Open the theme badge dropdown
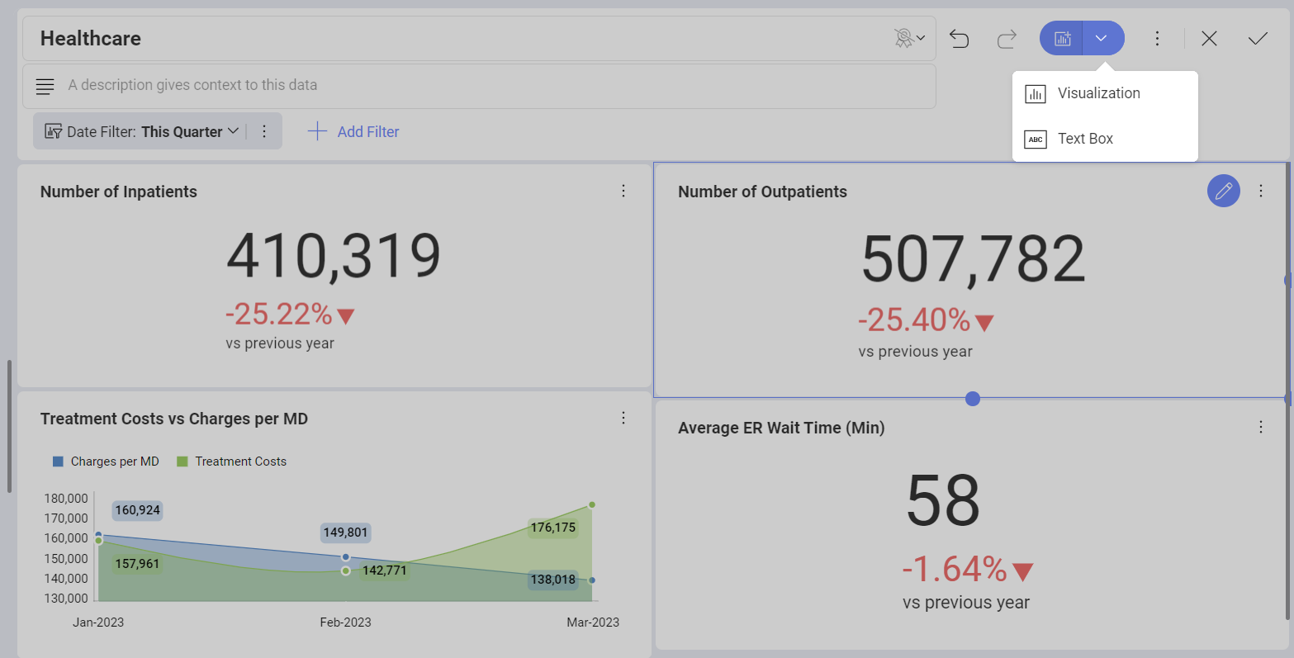The width and height of the screenshot is (1294, 658). [x=909, y=38]
